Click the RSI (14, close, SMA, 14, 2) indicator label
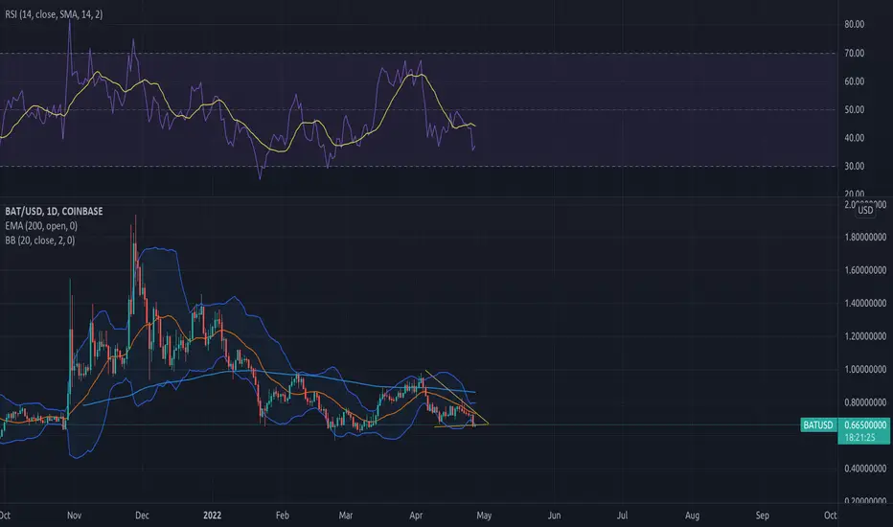The image size is (893, 527). click(54, 14)
